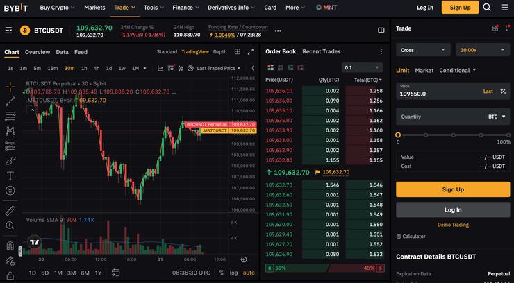Toggle percentage scale on chart
The height and width of the screenshot is (283, 514).
222,273
